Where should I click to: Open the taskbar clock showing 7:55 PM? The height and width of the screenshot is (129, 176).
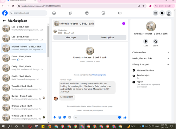pos(164,126)
